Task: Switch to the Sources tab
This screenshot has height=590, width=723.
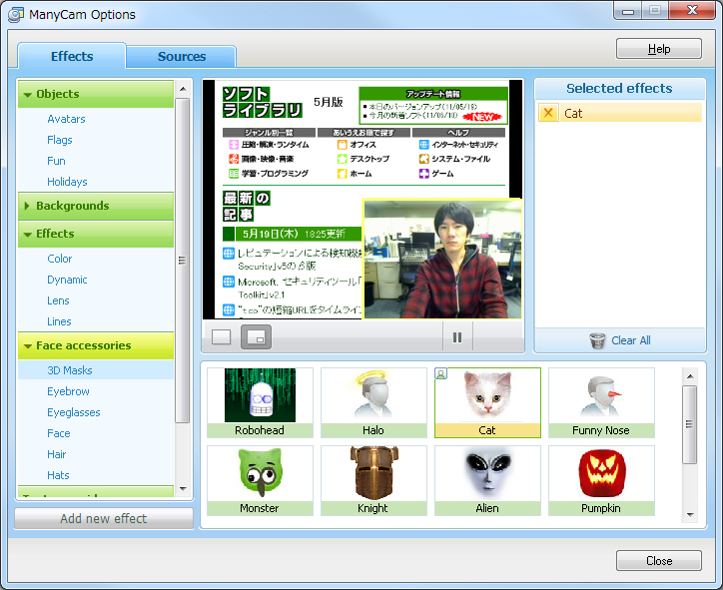Action: (x=182, y=57)
